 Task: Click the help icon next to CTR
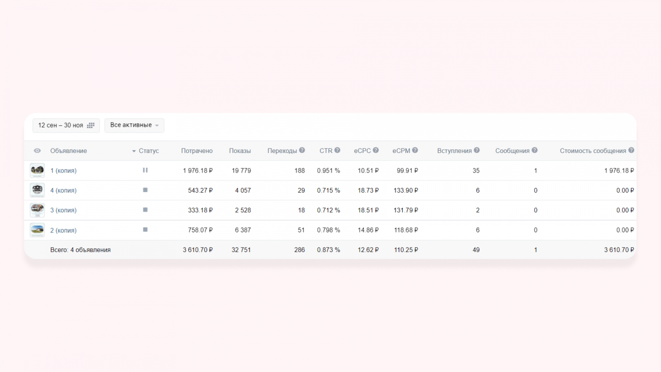(337, 150)
